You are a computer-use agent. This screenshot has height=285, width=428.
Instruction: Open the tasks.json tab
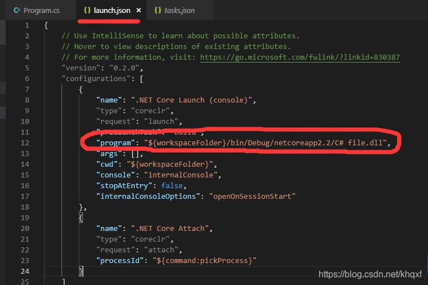(x=180, y=11)
